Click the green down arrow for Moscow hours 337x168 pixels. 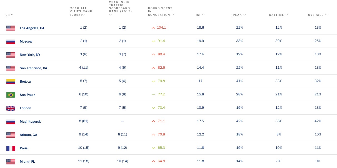pyautogui.click(x=153, y=41)
